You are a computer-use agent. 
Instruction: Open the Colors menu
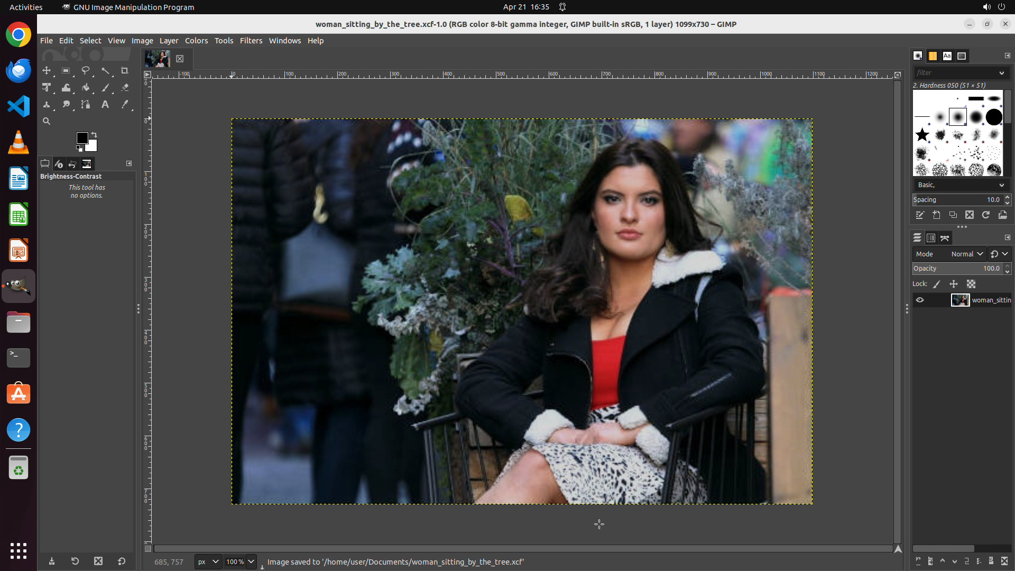(x=196, y=41)
